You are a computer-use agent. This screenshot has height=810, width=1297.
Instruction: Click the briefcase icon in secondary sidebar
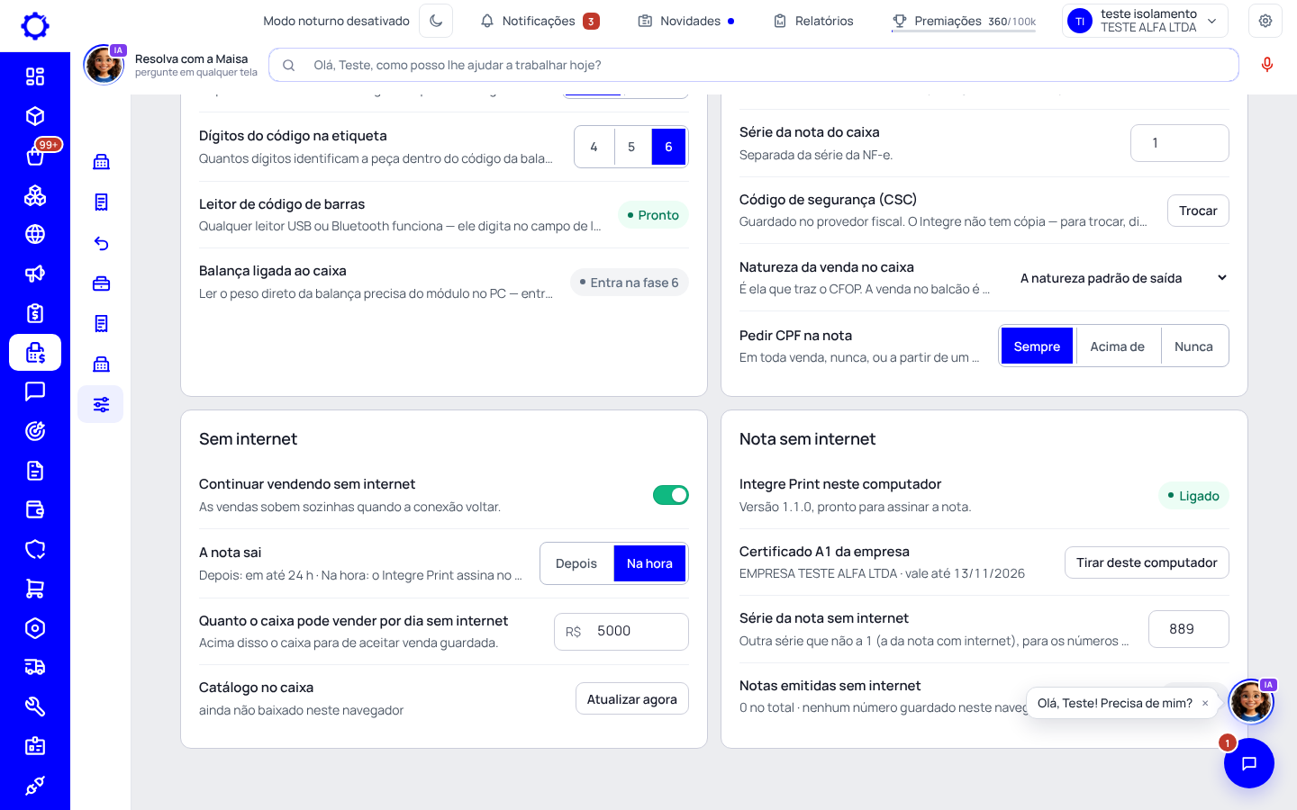coord(101,283)
